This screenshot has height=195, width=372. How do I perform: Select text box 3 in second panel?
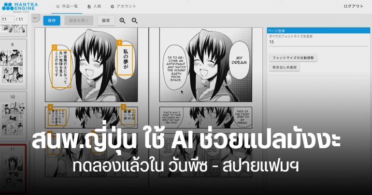pos(128,117)
